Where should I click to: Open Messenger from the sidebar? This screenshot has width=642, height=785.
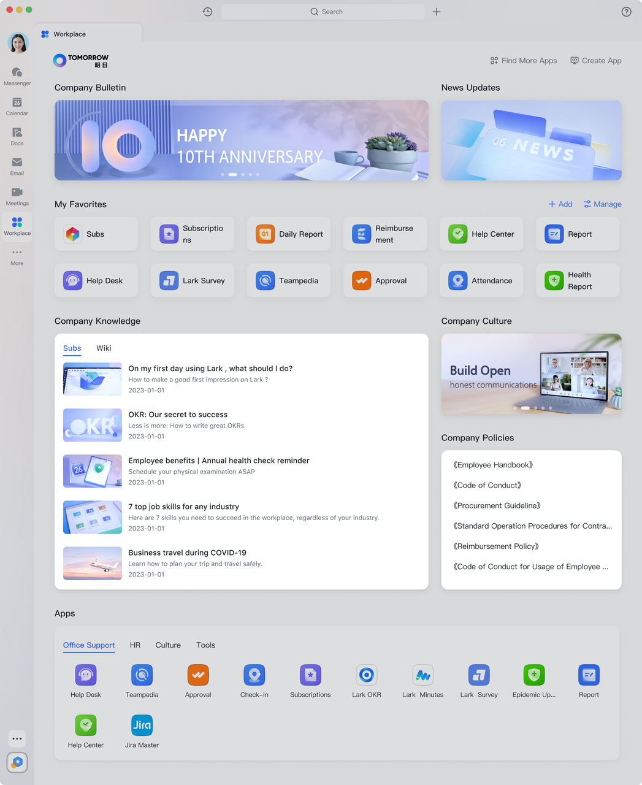pyautogui.click(x=17, y=76)
